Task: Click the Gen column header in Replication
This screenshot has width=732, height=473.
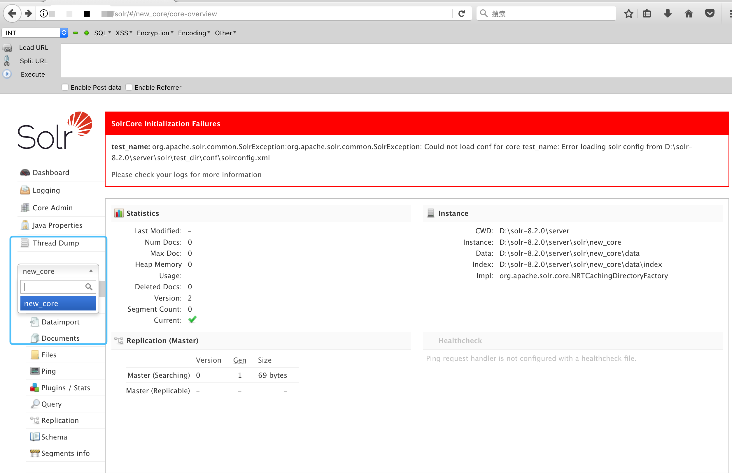Action: coord(239,360)
